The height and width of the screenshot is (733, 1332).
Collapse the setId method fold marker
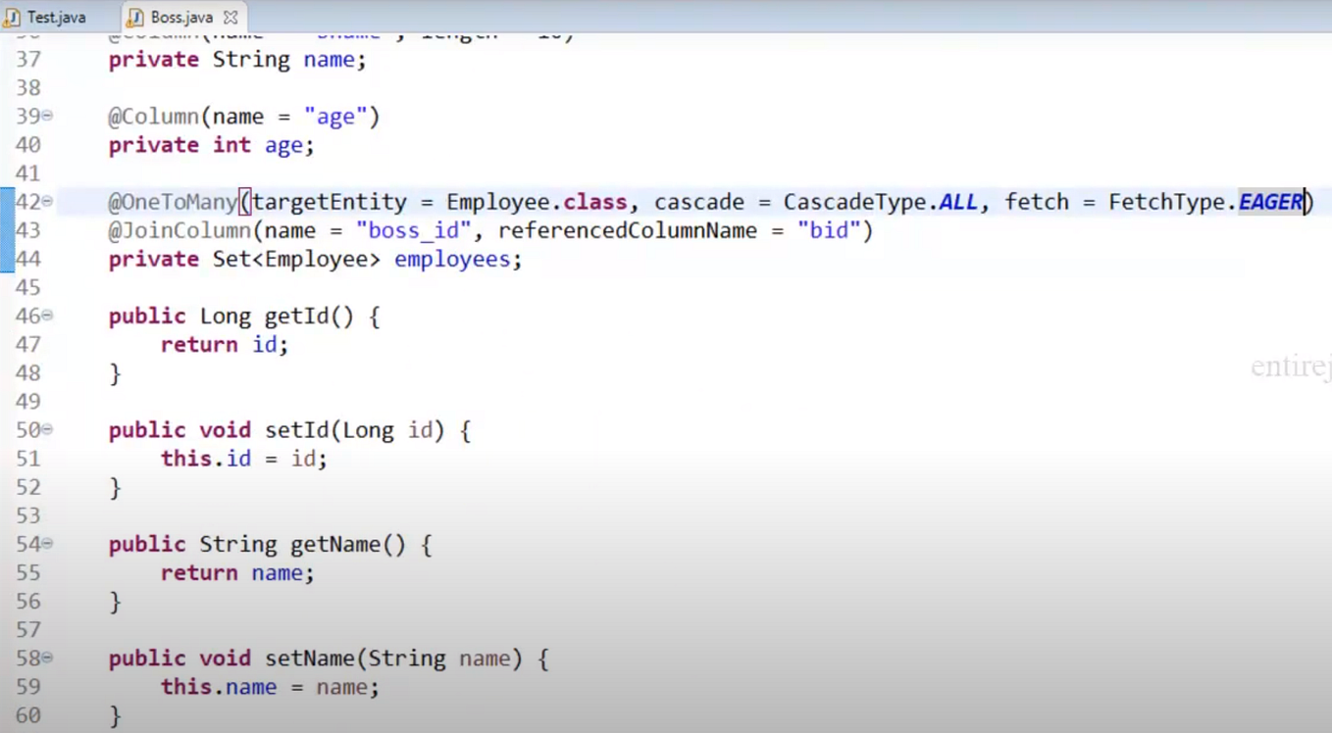(45, 429)
